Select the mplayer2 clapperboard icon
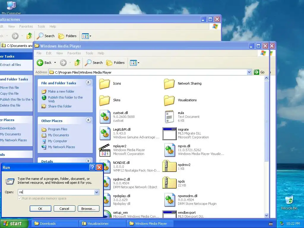 pos(105,150)
